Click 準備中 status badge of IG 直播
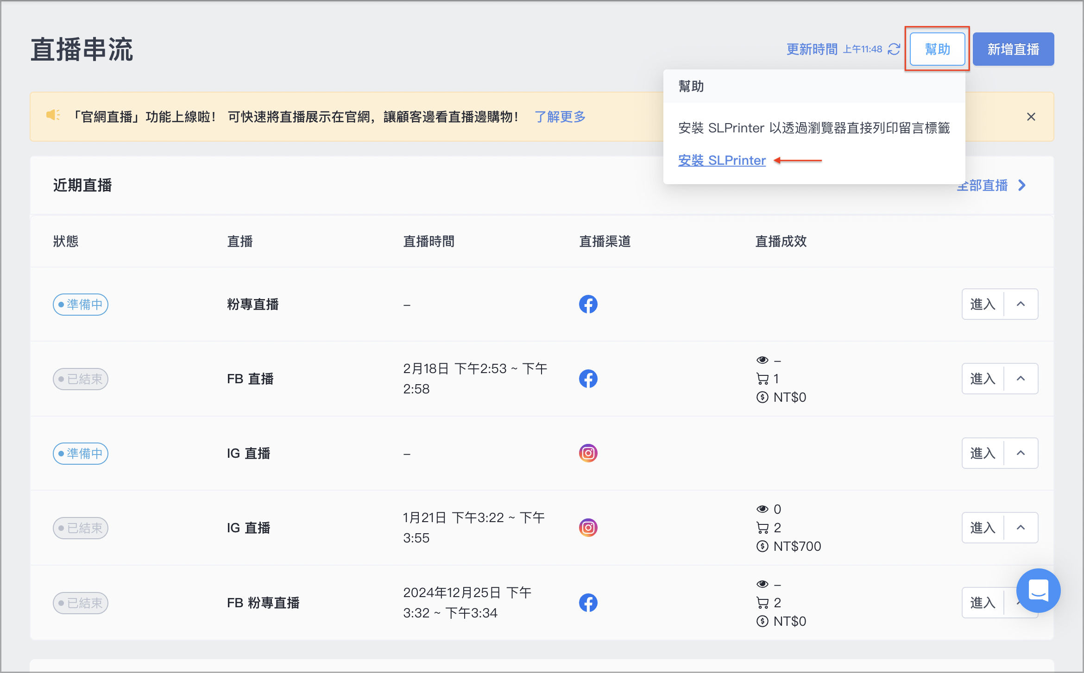The image size is (1084, 673). pos(81,454)
